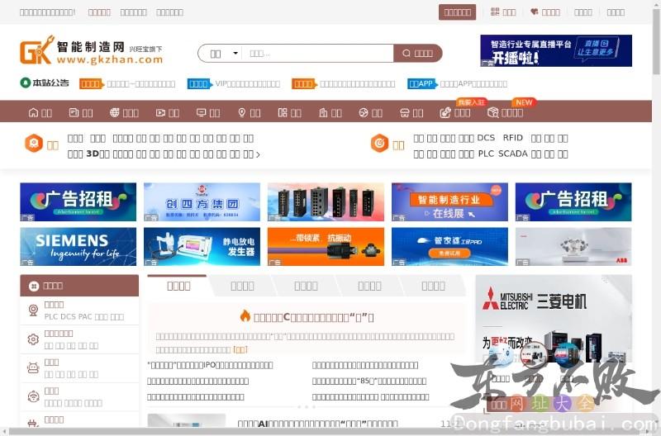Click the monitor icon in the navigation bar

[201, 112]
